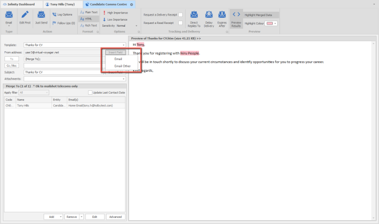Open the Apply filter dropdown
This screenshot has width=379, height=224.
[48, 92]
